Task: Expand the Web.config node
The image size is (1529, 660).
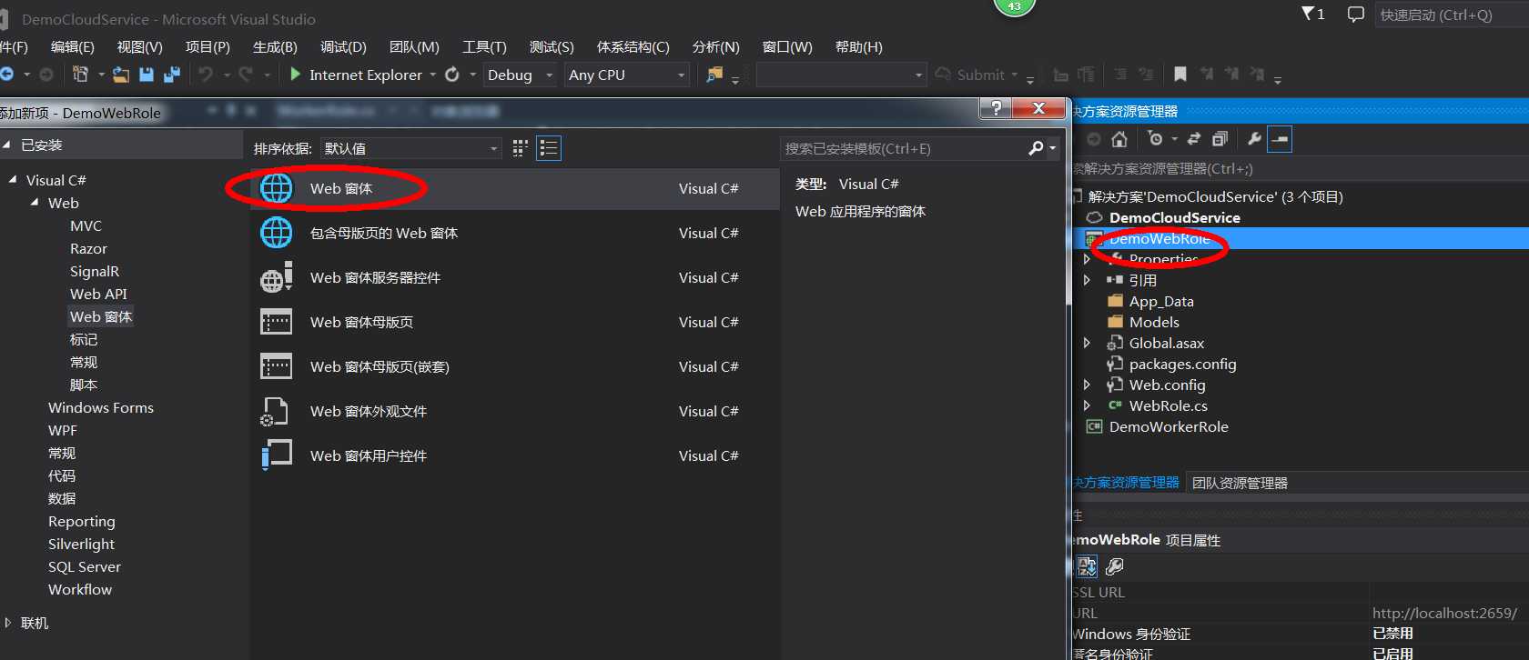Action: [1087, 385]
